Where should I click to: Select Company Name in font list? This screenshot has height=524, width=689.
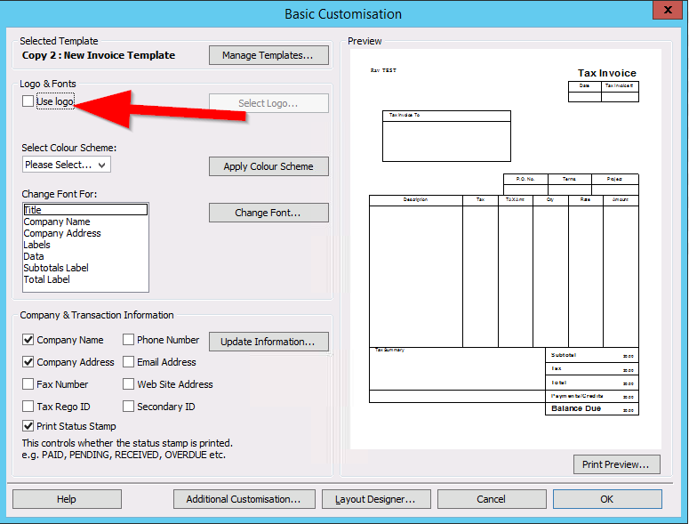point(85,222)
